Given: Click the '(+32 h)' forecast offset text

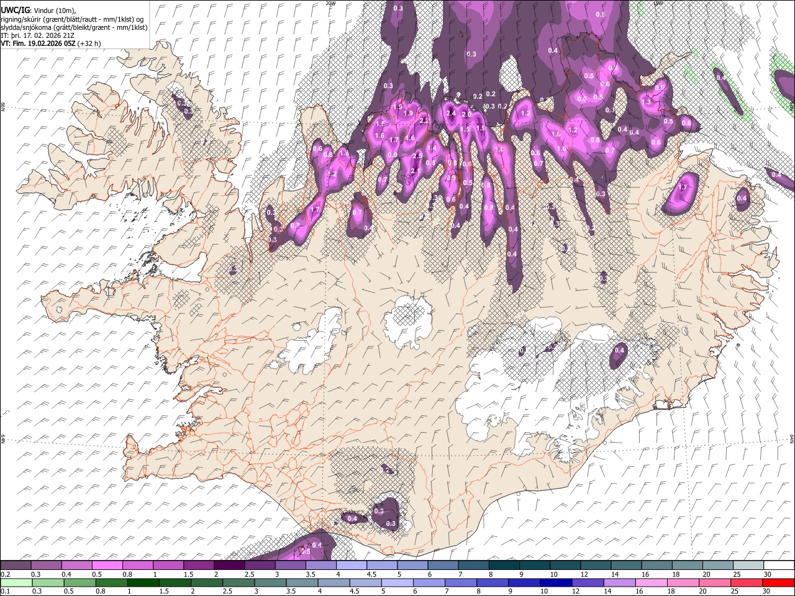Looking at the screenshot, I should point(89,43).
